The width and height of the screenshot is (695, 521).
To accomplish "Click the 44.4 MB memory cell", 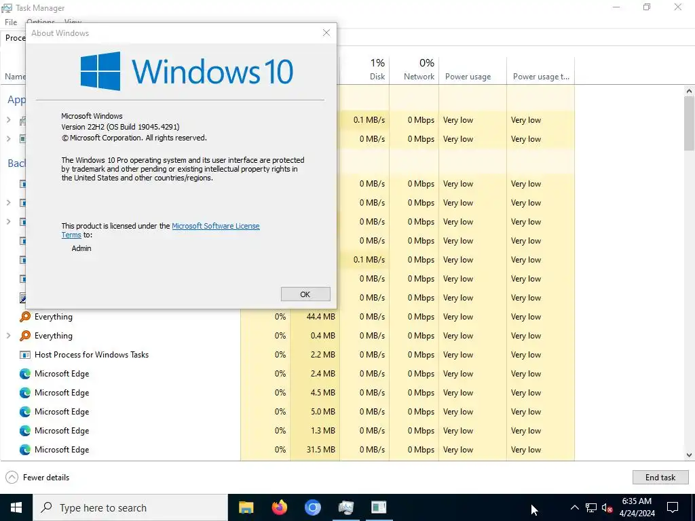I will pos(315,317).
